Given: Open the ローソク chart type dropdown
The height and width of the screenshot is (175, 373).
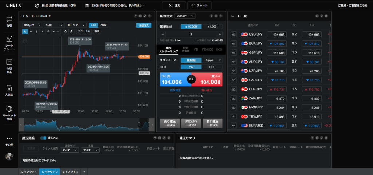Looking at the screenshot, I should (76, 25).
